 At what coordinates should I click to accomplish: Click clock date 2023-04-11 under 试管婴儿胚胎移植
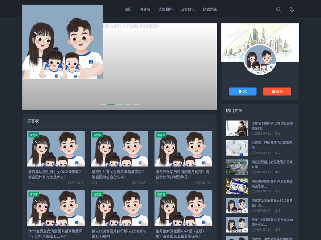261,152
